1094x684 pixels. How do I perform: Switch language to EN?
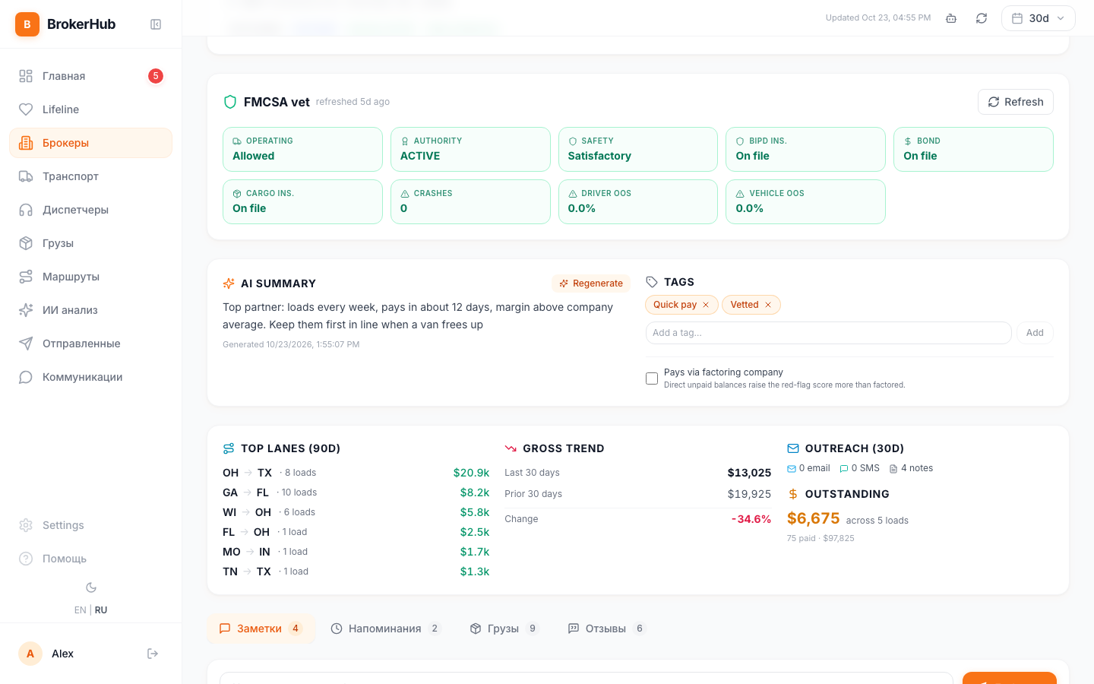point(80,610)
